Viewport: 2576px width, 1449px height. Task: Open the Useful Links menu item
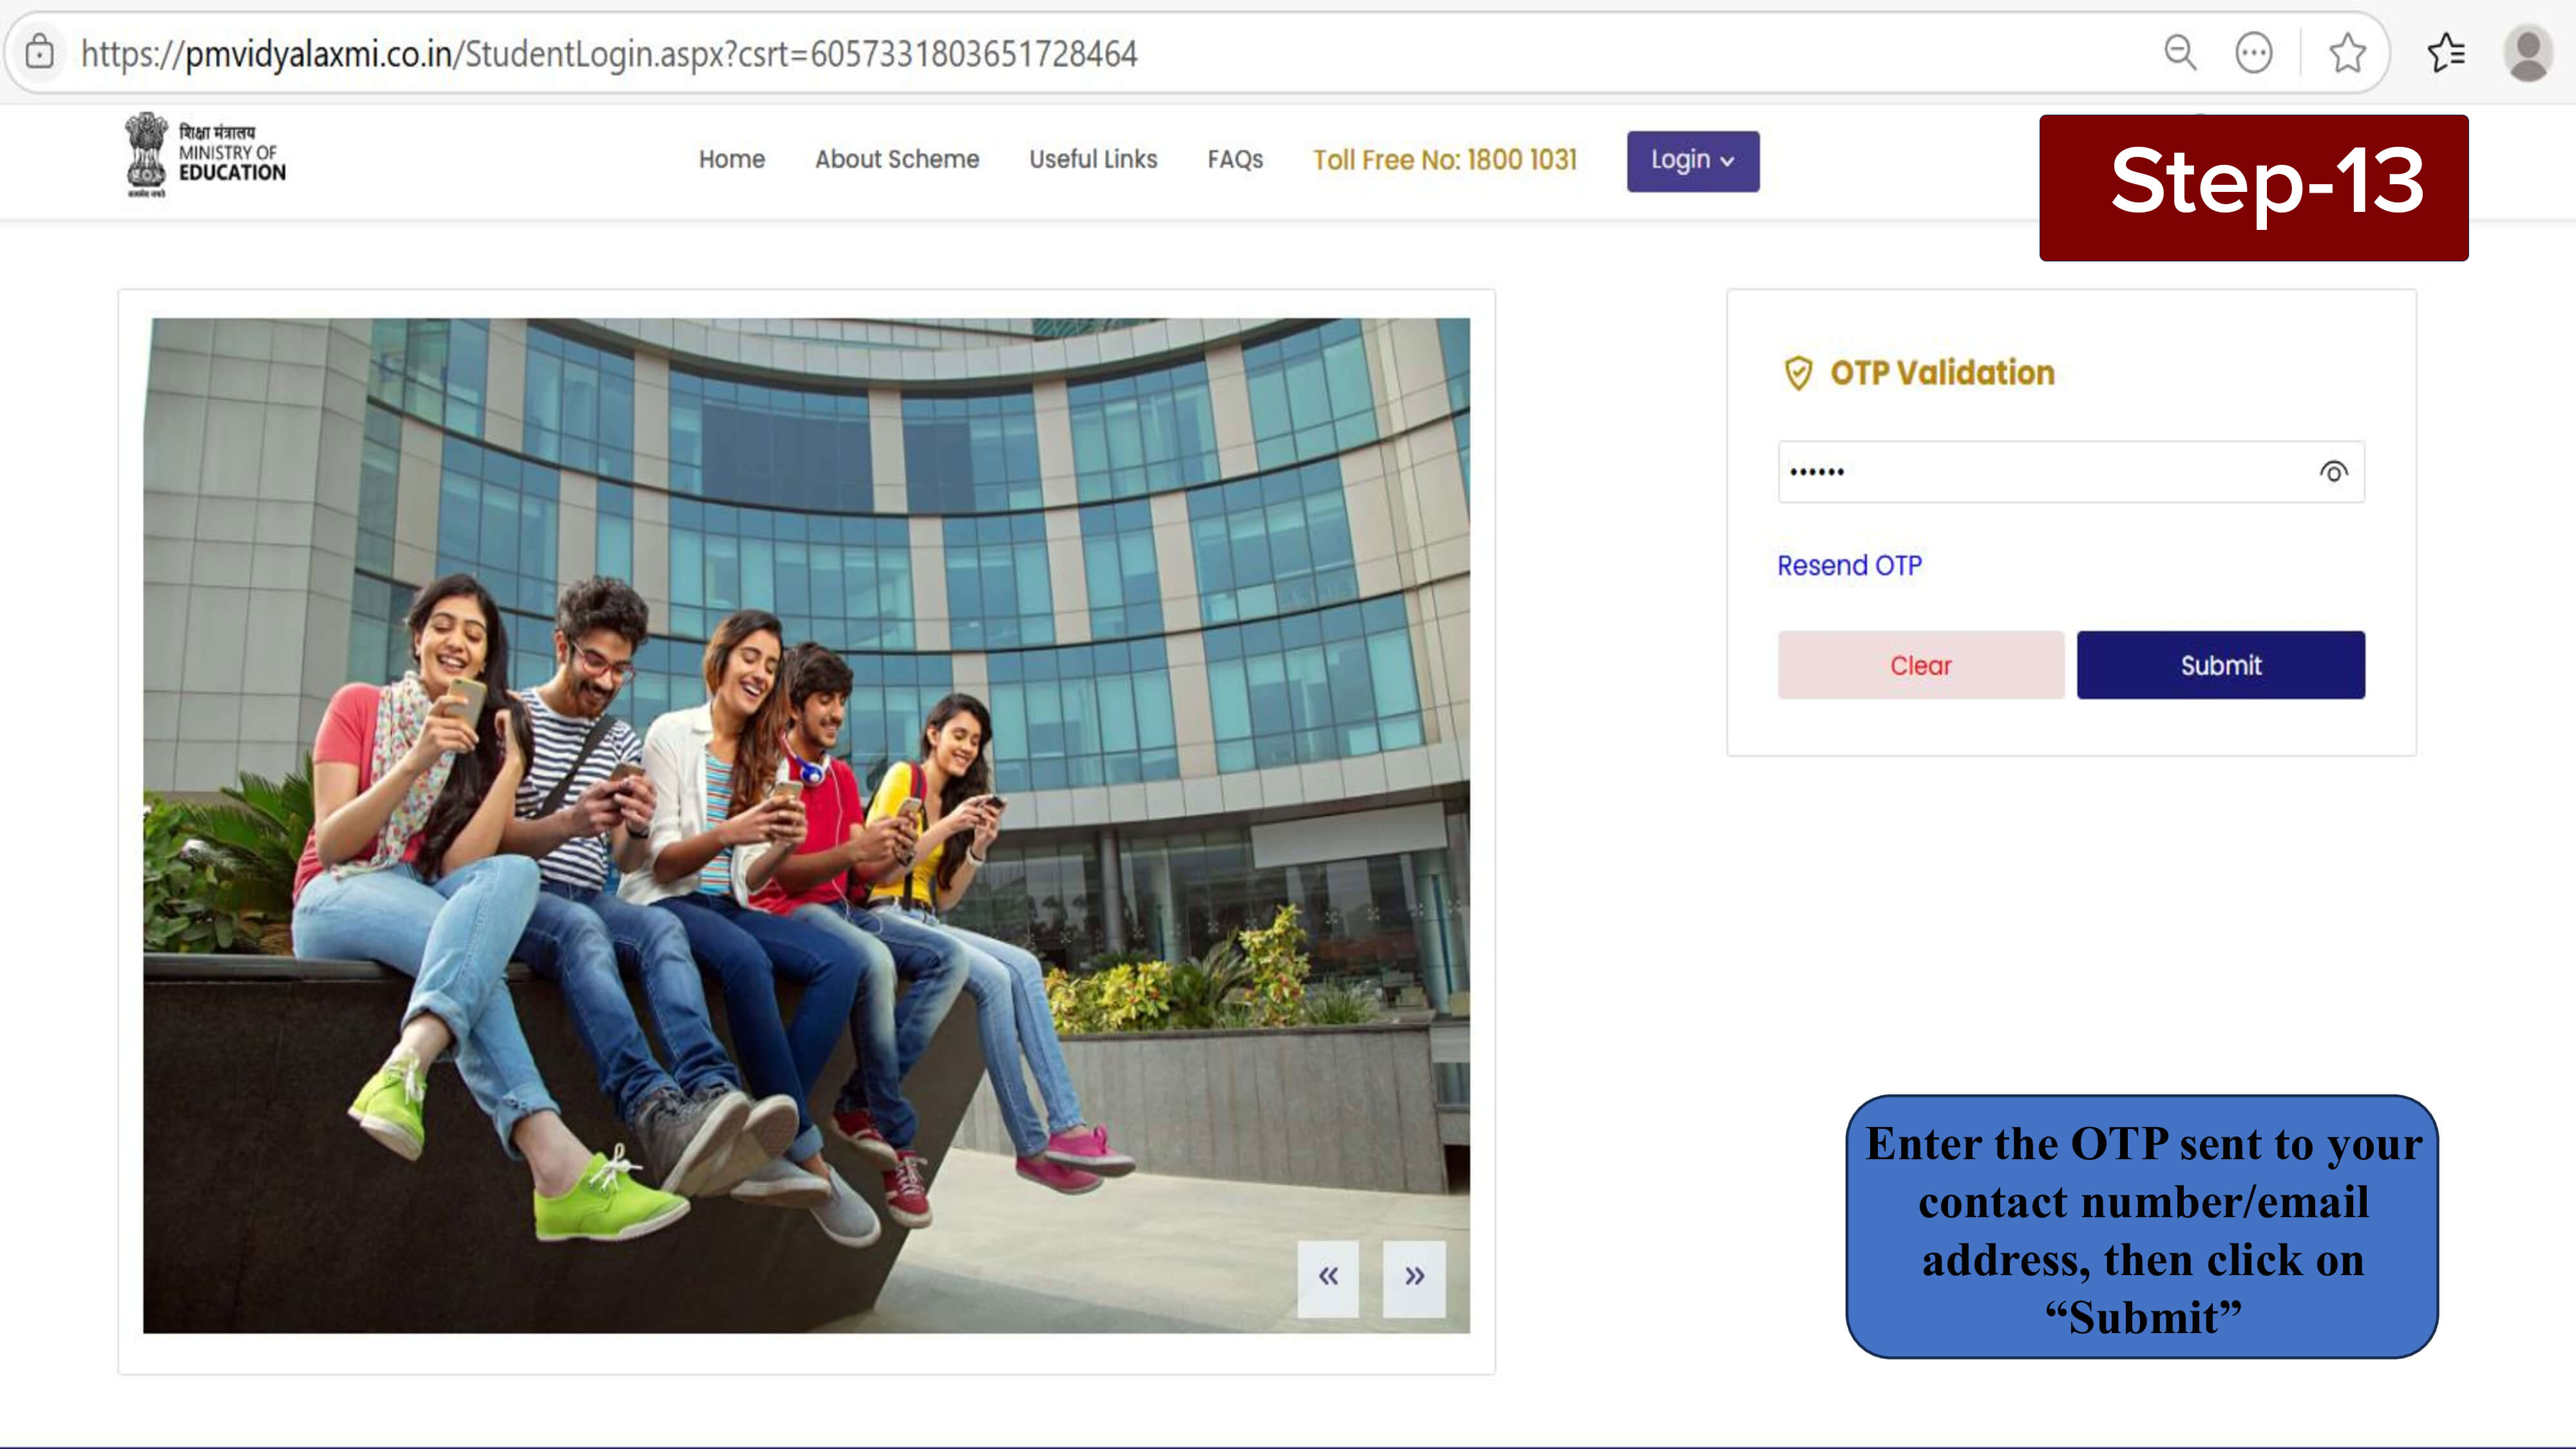pyautogui.click(x=1093, y=159)
